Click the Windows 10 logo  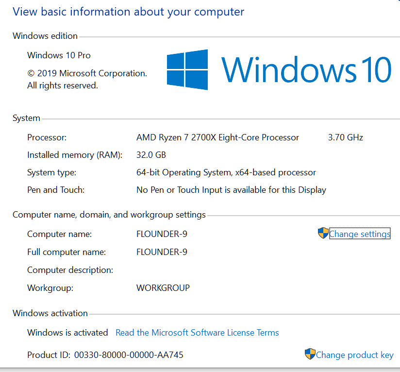(279, 69)
